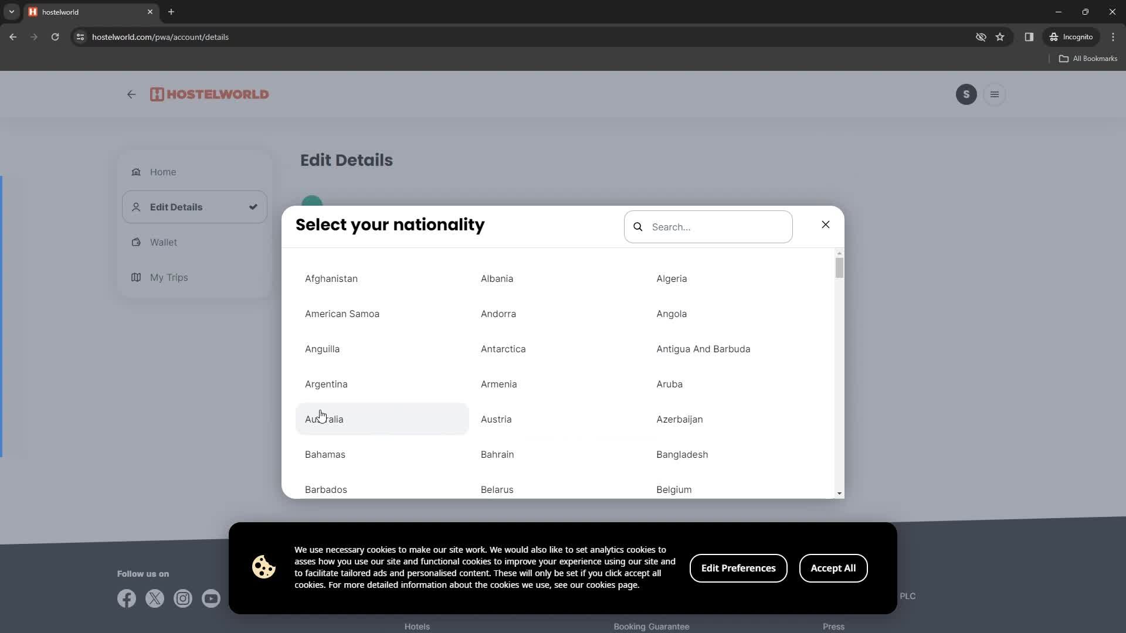Click the user avatar icon top right

pyautogui.click(x=966, y=94)
